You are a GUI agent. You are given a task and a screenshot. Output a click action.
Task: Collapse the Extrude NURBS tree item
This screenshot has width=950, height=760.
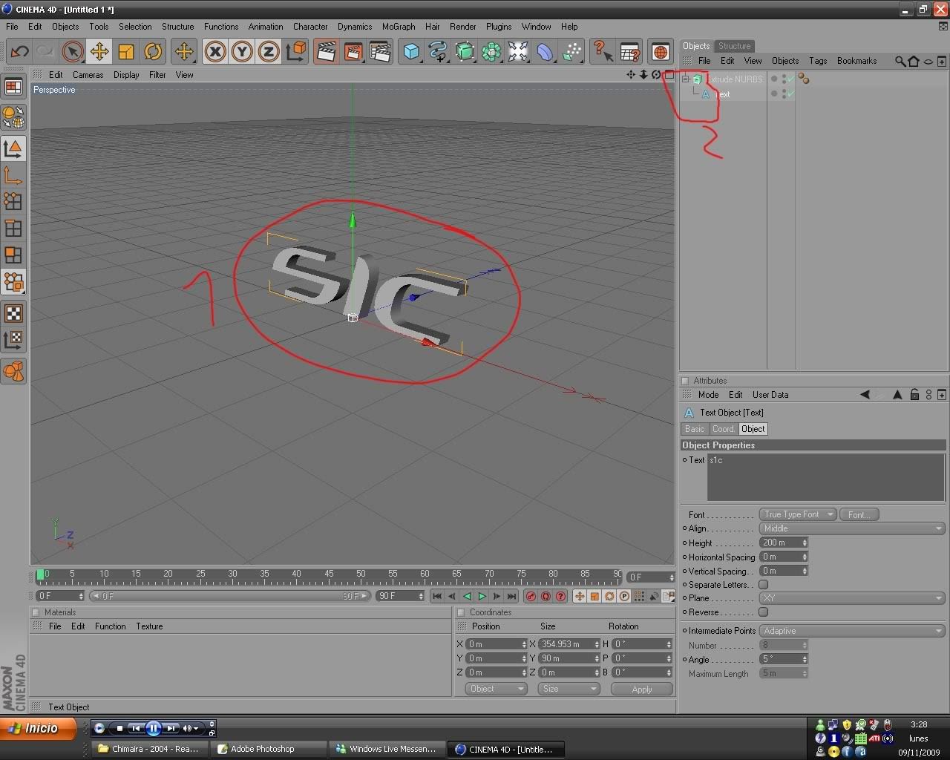pyautogui.click(x=686, y=79)
